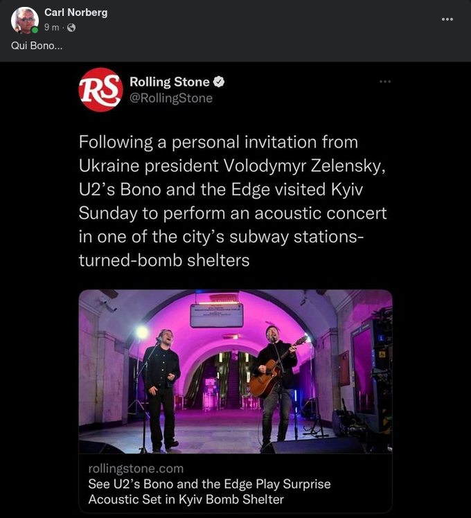Click the public audience globe icon

pos(71,27)
